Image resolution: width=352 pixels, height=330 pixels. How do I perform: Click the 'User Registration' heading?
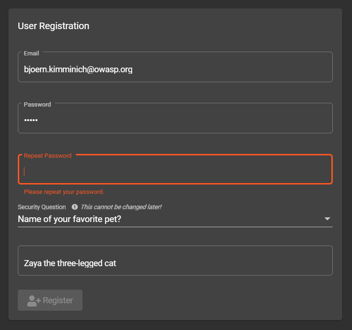click(x=53, y=26)
